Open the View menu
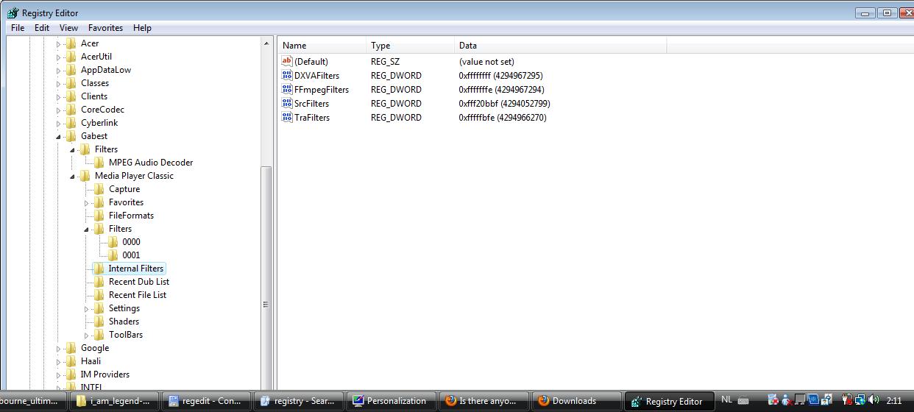This screenshot has height=412, width=914. [x=68, y=28]
